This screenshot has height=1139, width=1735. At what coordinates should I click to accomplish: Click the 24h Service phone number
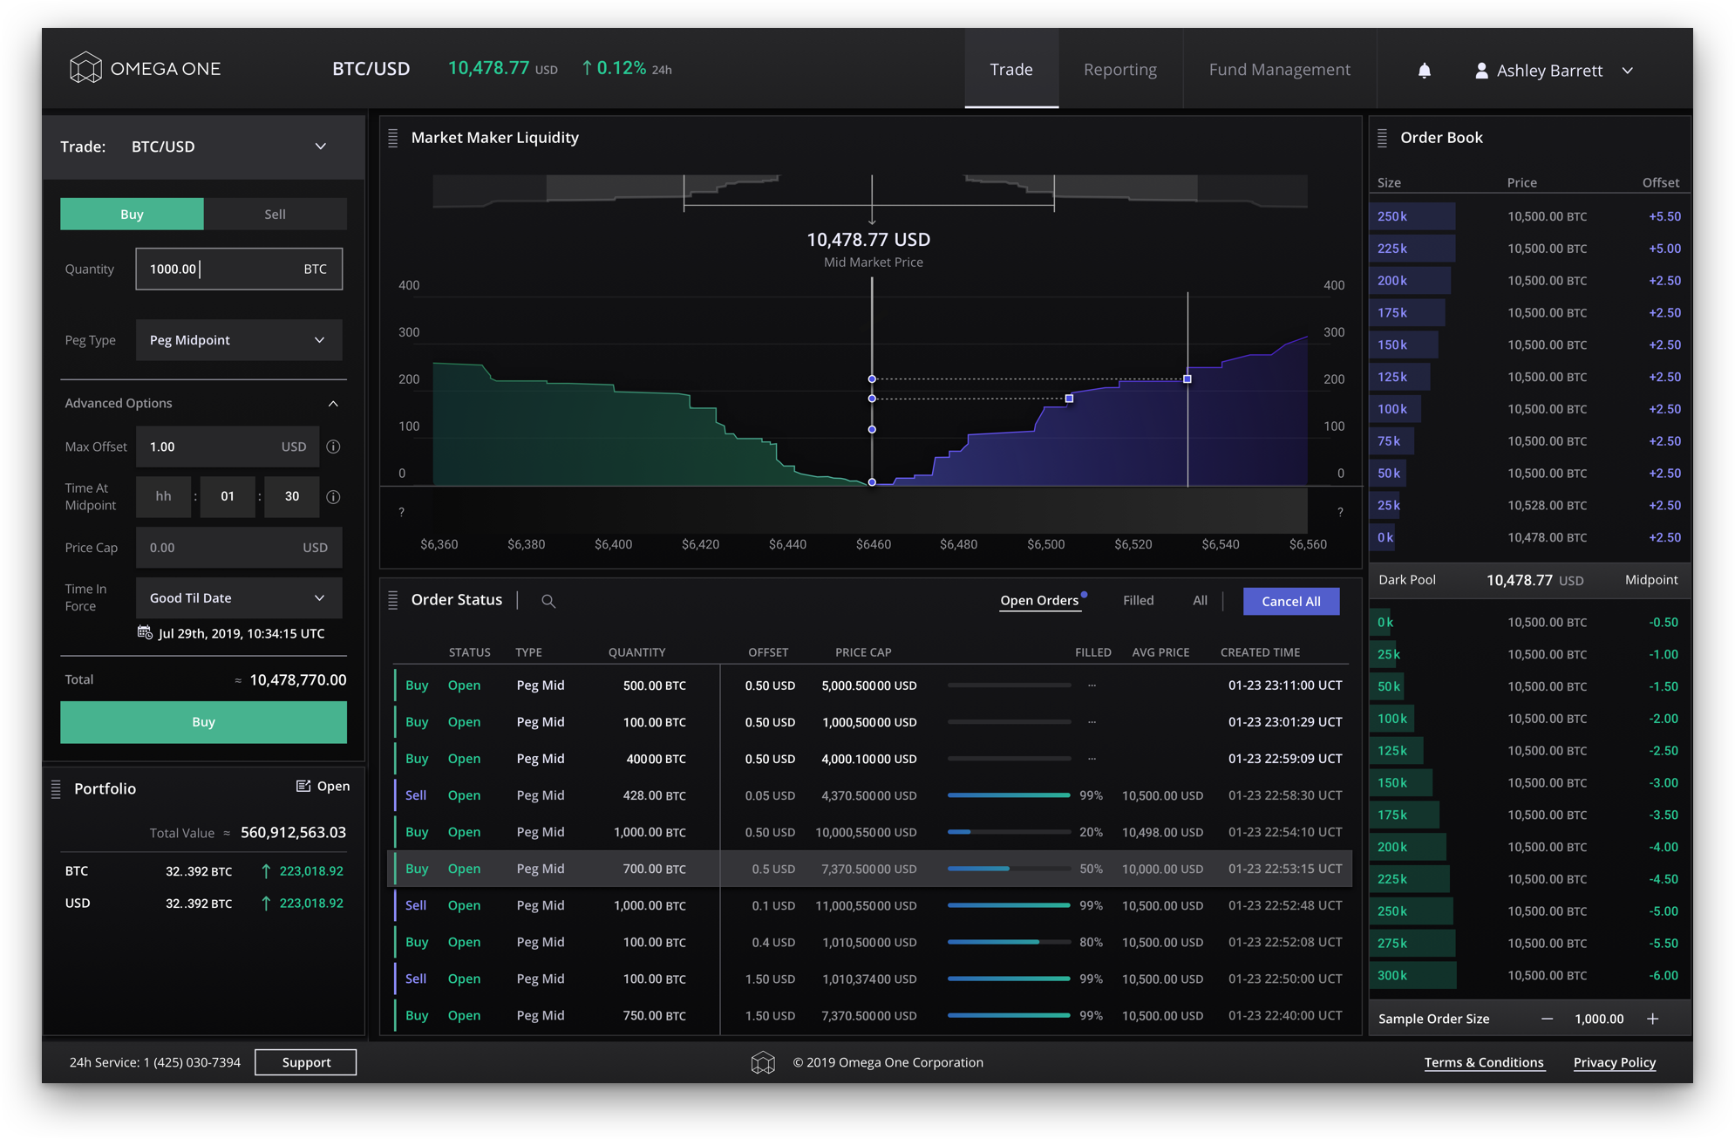coord(192,1062)
